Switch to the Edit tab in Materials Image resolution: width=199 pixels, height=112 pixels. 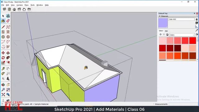tap(166, 31)
